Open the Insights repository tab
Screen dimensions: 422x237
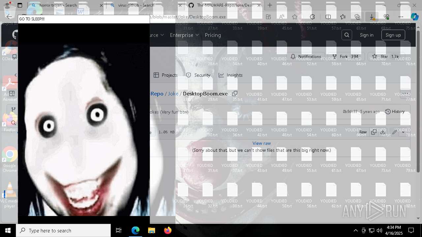[x=230, y=75]
